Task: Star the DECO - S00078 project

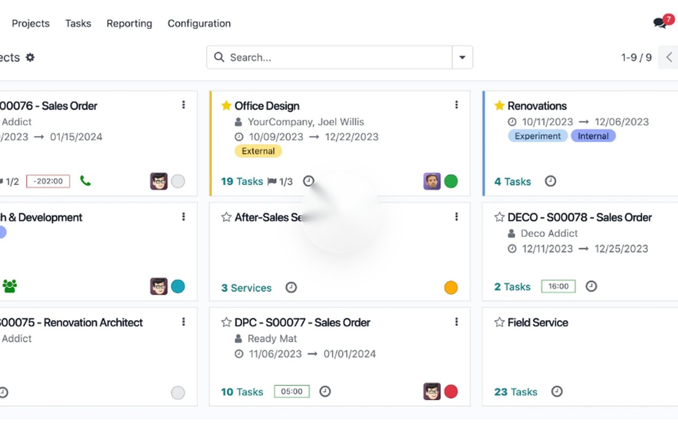Action: (x=499, y=217)
